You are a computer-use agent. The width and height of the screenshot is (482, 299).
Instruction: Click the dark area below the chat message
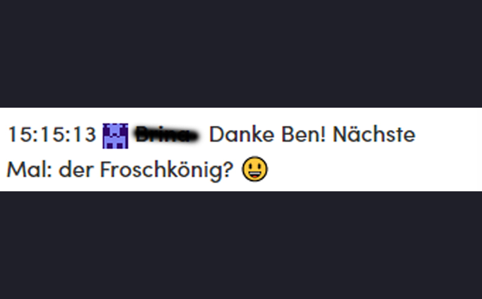(241, 245)
